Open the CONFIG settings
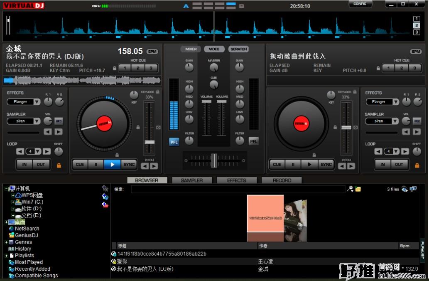The width and height of the screenshot is (429, 281). 360,4
